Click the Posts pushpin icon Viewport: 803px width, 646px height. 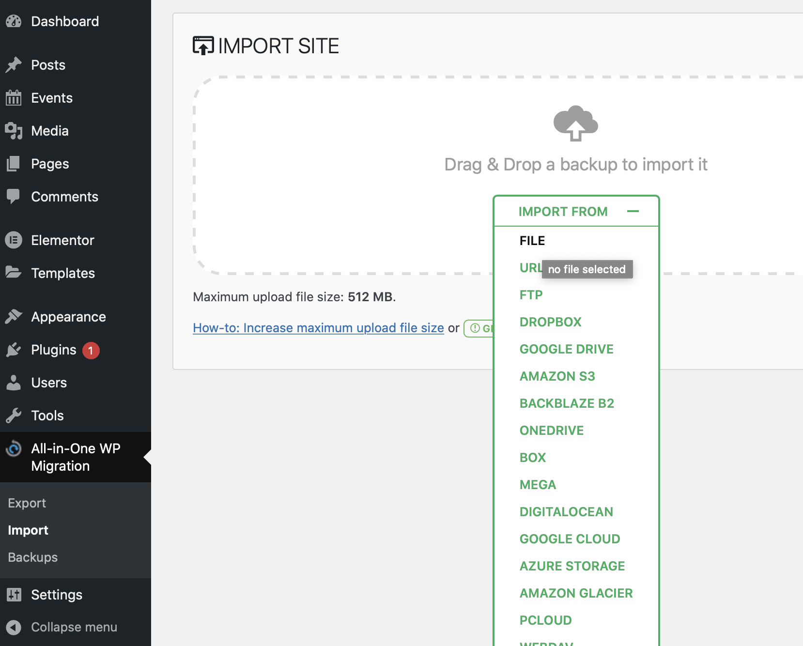[14, 65]
